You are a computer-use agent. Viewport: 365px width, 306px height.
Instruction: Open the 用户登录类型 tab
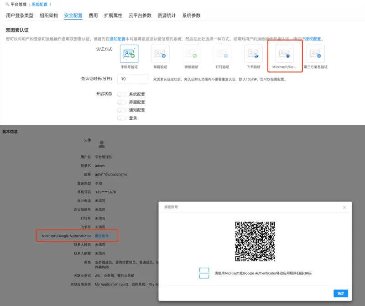(20, 15)
